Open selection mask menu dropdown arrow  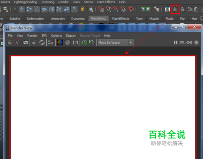coord(15,9)
